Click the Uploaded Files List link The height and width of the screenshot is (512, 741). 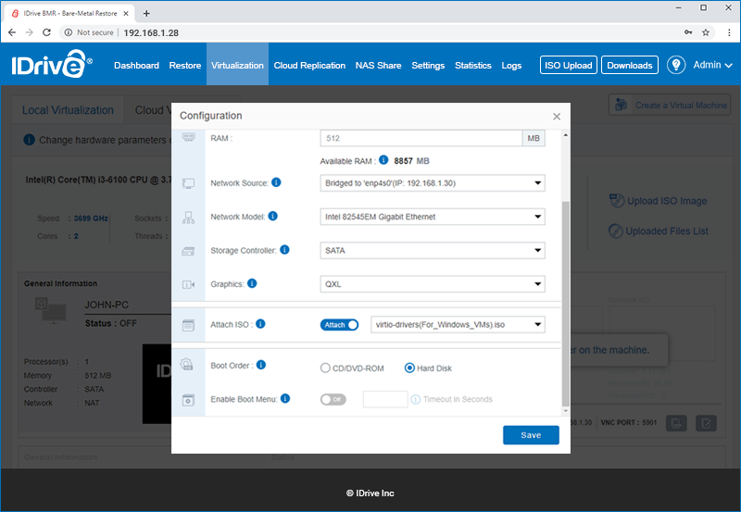pyautogui.click(x=667, y=231)
